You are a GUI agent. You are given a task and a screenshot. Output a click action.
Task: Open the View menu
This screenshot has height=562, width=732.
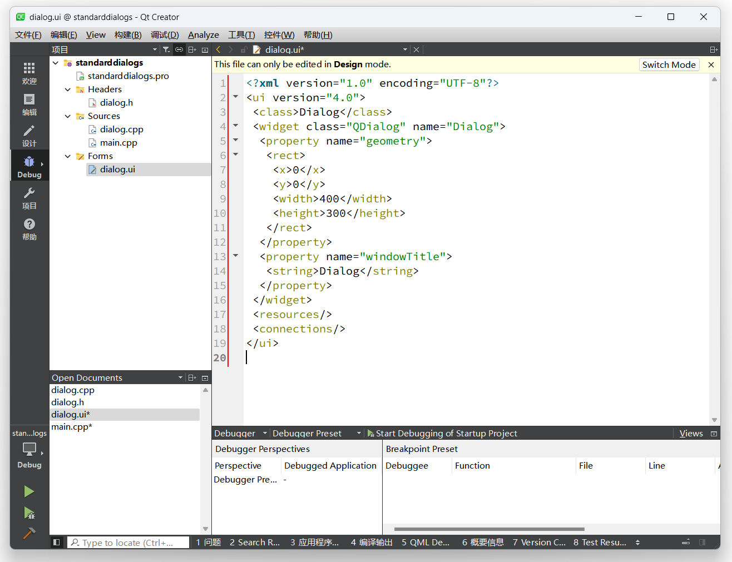point(96,35)
